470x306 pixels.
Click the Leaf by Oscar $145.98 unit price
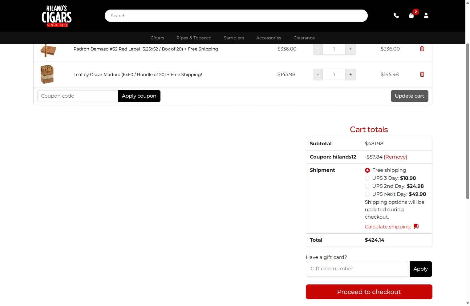pos(286,74)
